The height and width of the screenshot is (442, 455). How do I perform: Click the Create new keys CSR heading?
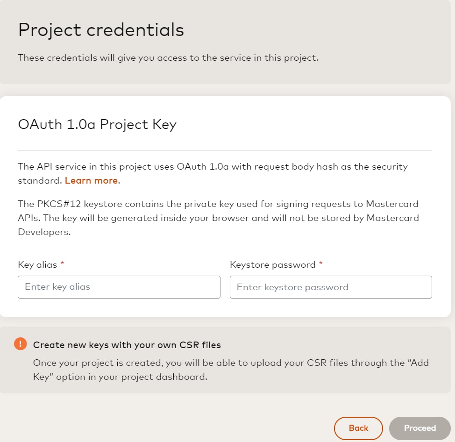click(x=127, y=345)
